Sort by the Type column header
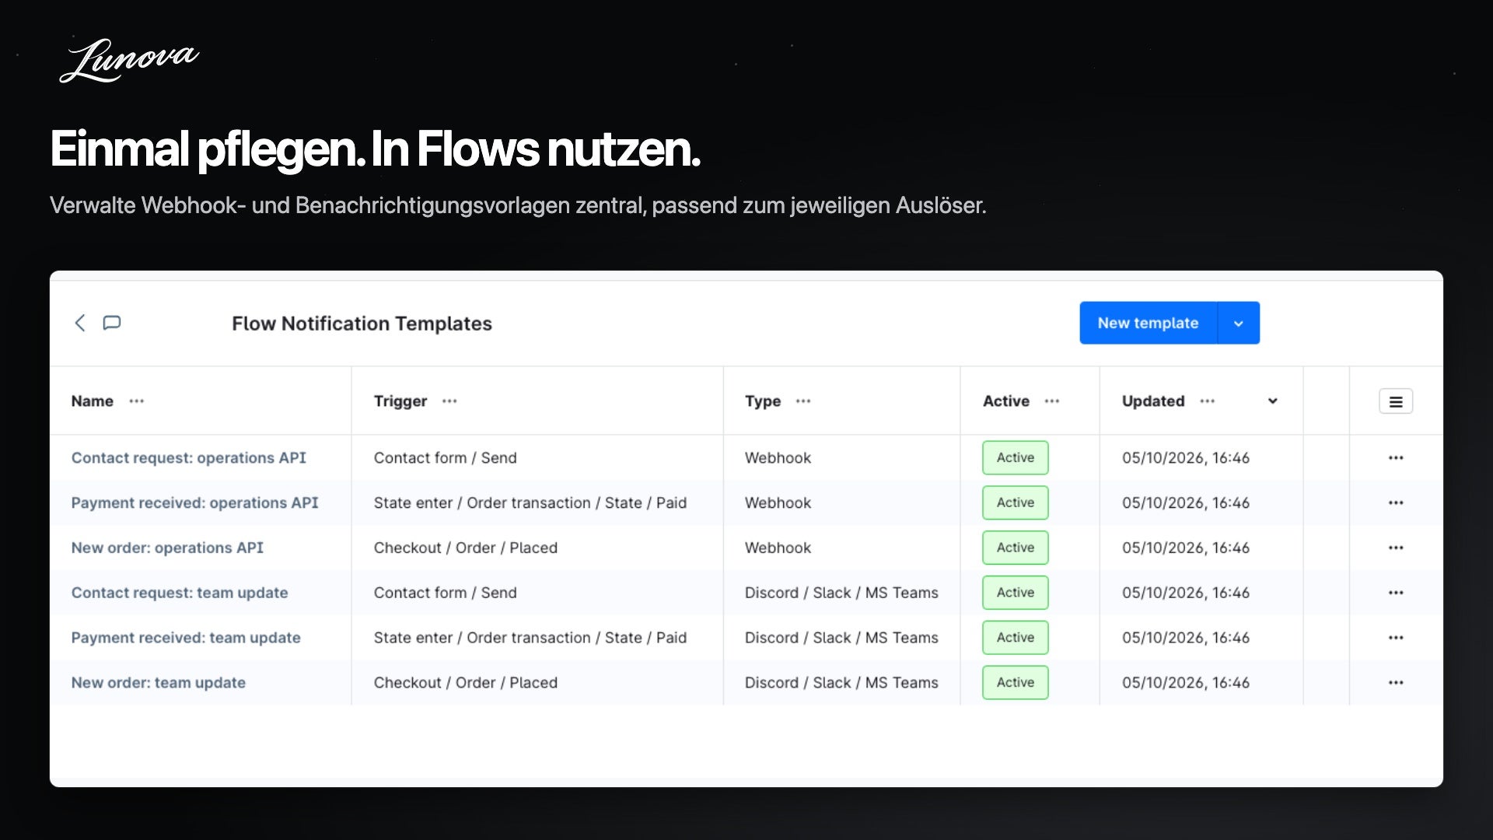 (763, 401)
